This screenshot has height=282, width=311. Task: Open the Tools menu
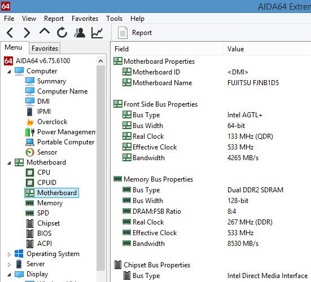pos(114,19)
